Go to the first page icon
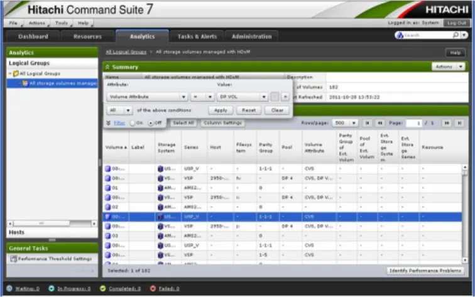The width and height of the screenshot is (475, 297). (x=367, y=123)
